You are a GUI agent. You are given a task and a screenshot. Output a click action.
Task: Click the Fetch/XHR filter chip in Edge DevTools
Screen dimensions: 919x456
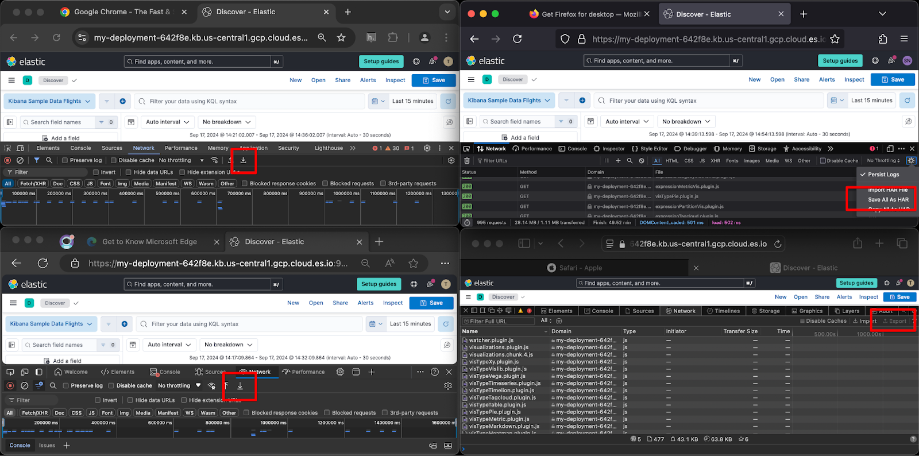[x=34, y=412]
